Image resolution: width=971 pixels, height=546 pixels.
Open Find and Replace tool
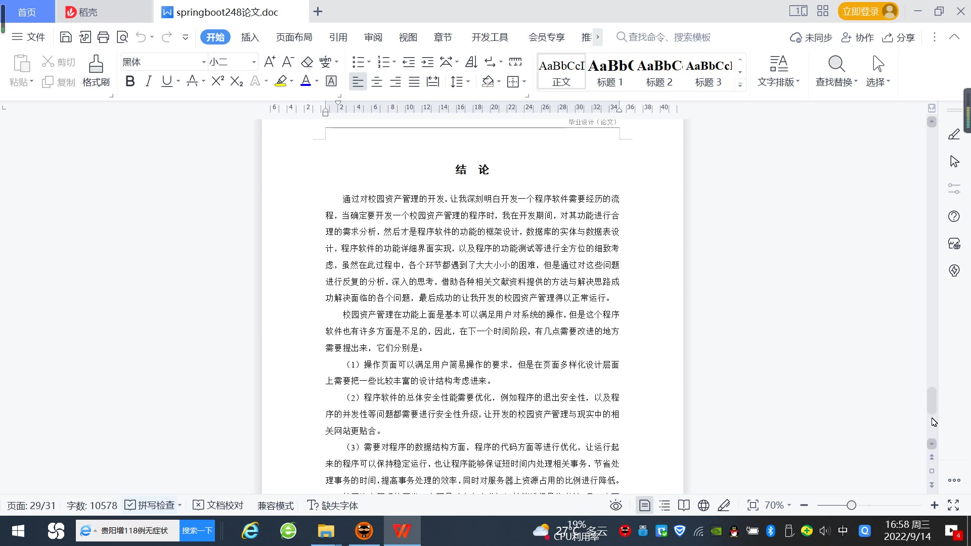coord(836,71)
